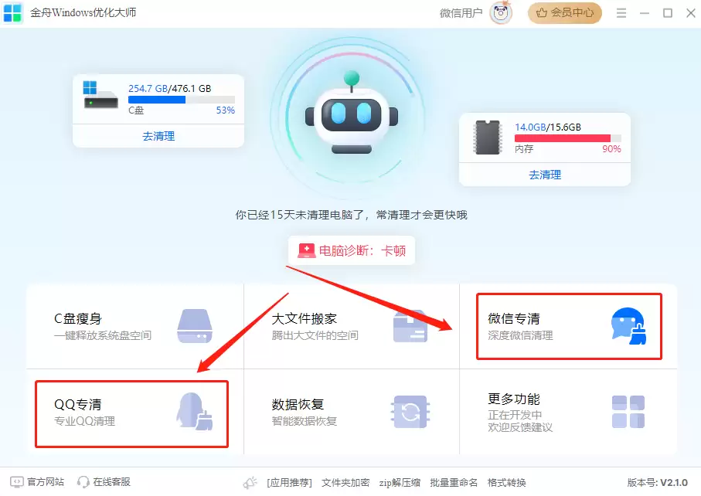This screenshot has width=701, height=496.
Task: Click the memory chip icon
Action: 488,138
